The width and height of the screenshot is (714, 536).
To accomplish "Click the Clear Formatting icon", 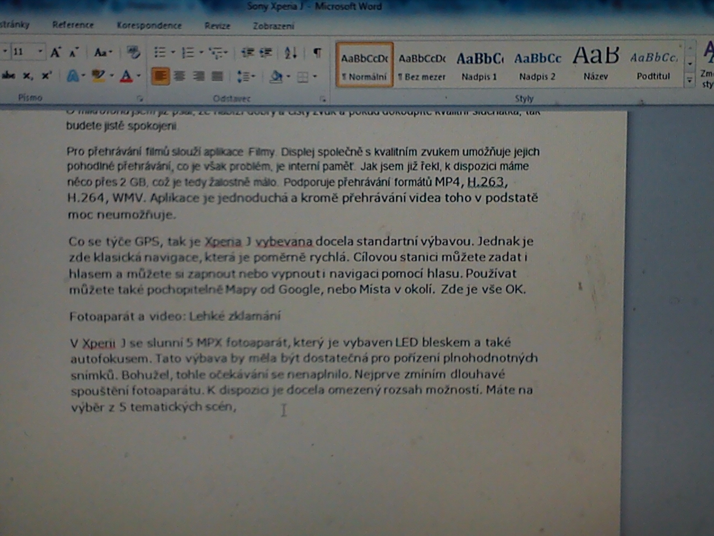I will pyautogui.click(x=133, y=52).
